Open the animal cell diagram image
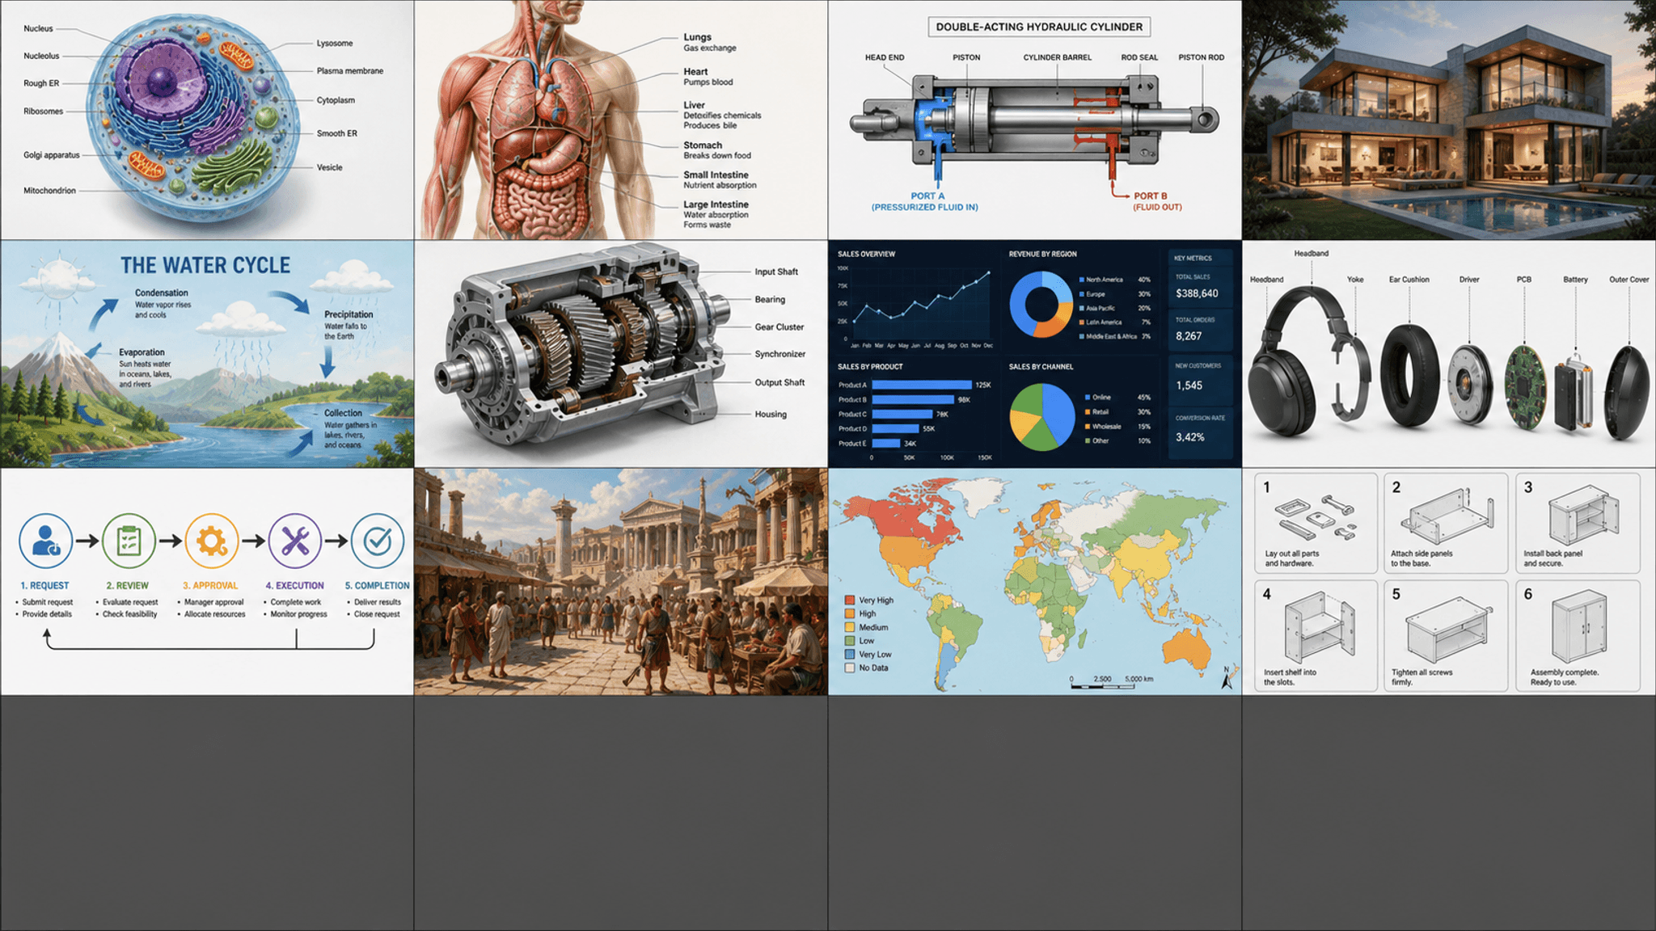The height and width of the screenshot is (931, 1656). (x=207, y=120)
